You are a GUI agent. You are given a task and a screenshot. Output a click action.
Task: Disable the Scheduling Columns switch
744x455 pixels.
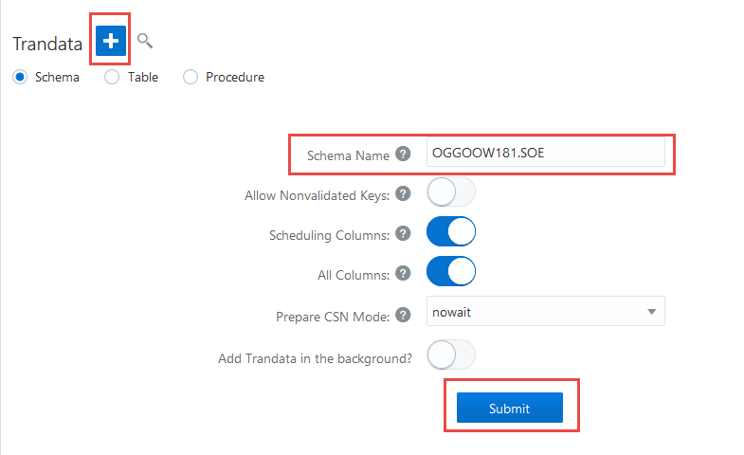click(451, 231)
